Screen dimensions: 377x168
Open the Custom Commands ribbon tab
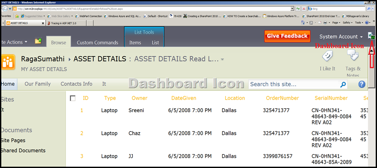tap(97, 43)
